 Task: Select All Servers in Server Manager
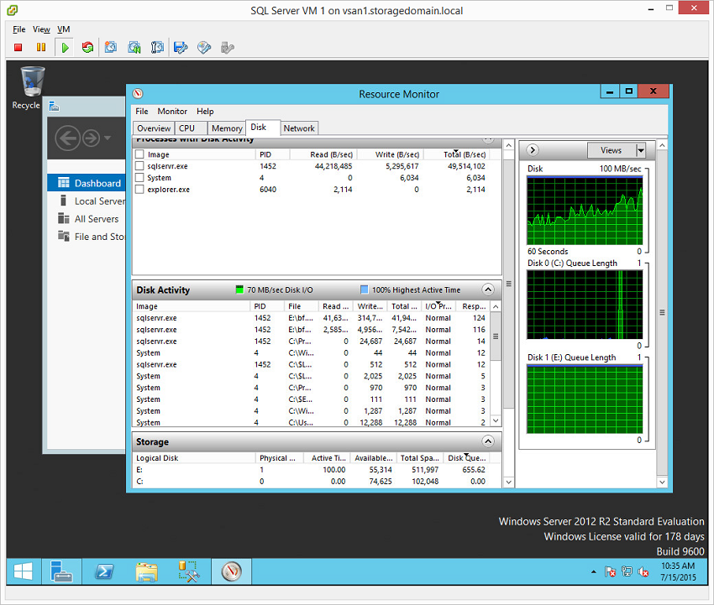coord(87,219)
